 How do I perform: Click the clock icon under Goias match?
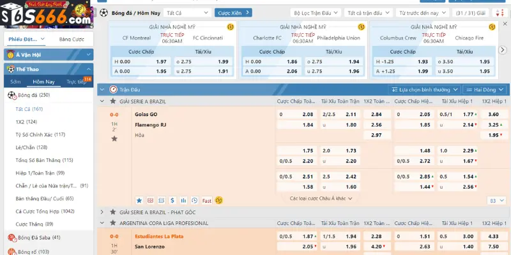(x=195, y=200)
